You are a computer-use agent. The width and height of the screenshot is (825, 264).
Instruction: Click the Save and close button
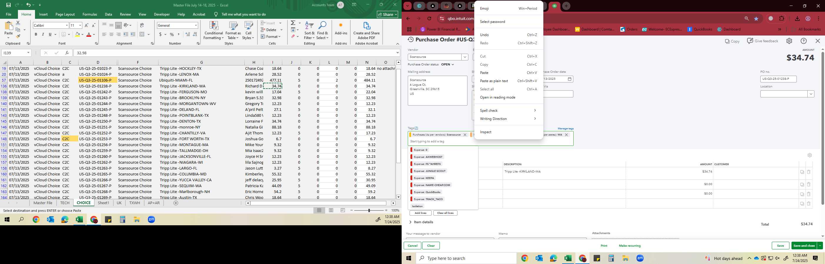pos(804,246)
